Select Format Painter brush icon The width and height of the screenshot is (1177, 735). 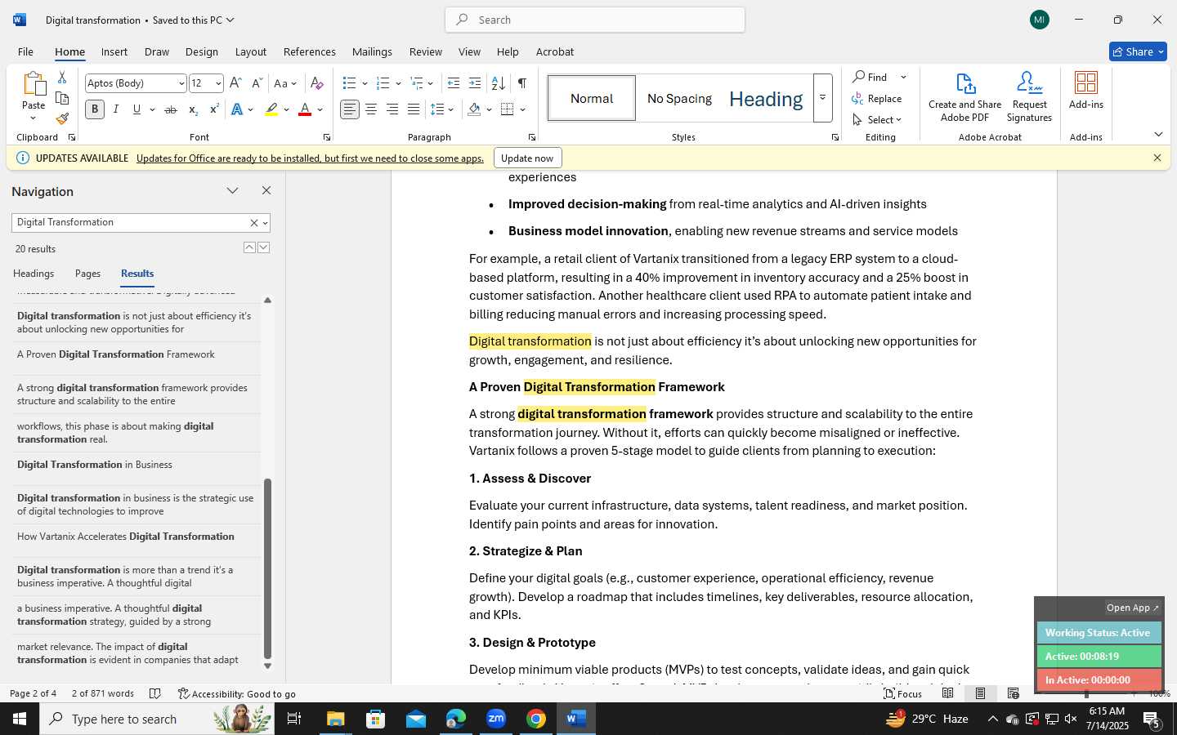click(x=62, y=119)
